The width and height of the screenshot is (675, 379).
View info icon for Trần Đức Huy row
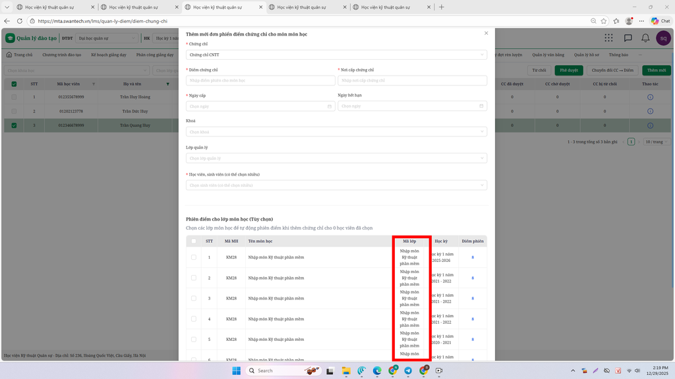coord(650,111)
